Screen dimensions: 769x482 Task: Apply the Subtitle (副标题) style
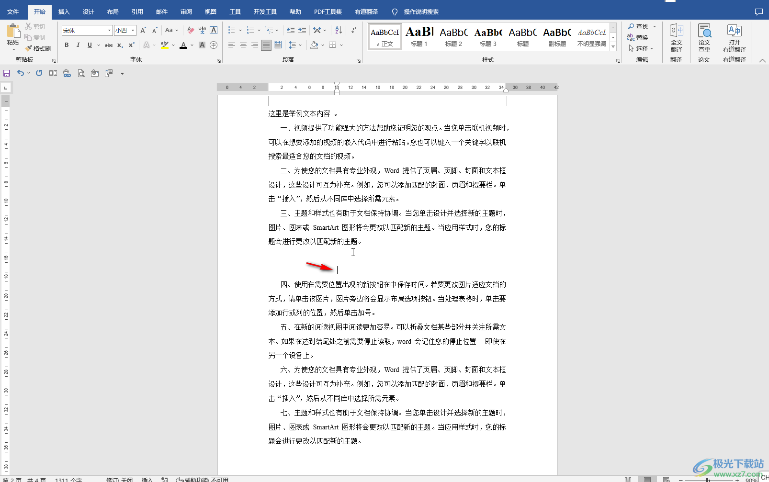point(557,36)
